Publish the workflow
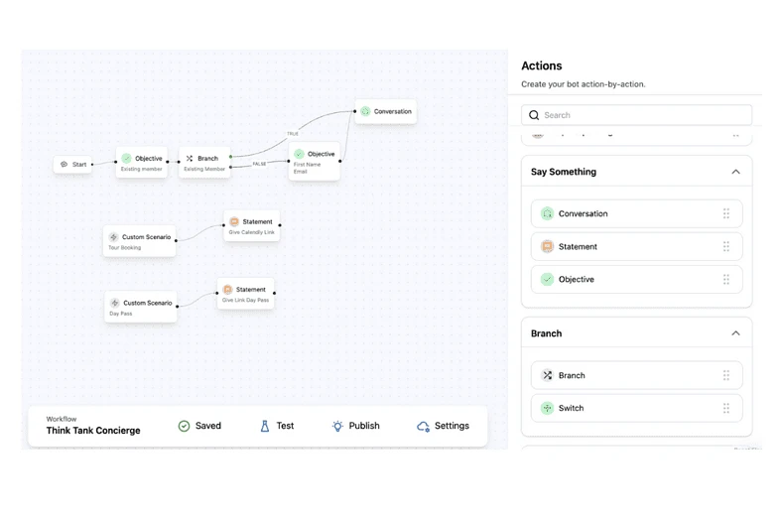 (356, 426)
